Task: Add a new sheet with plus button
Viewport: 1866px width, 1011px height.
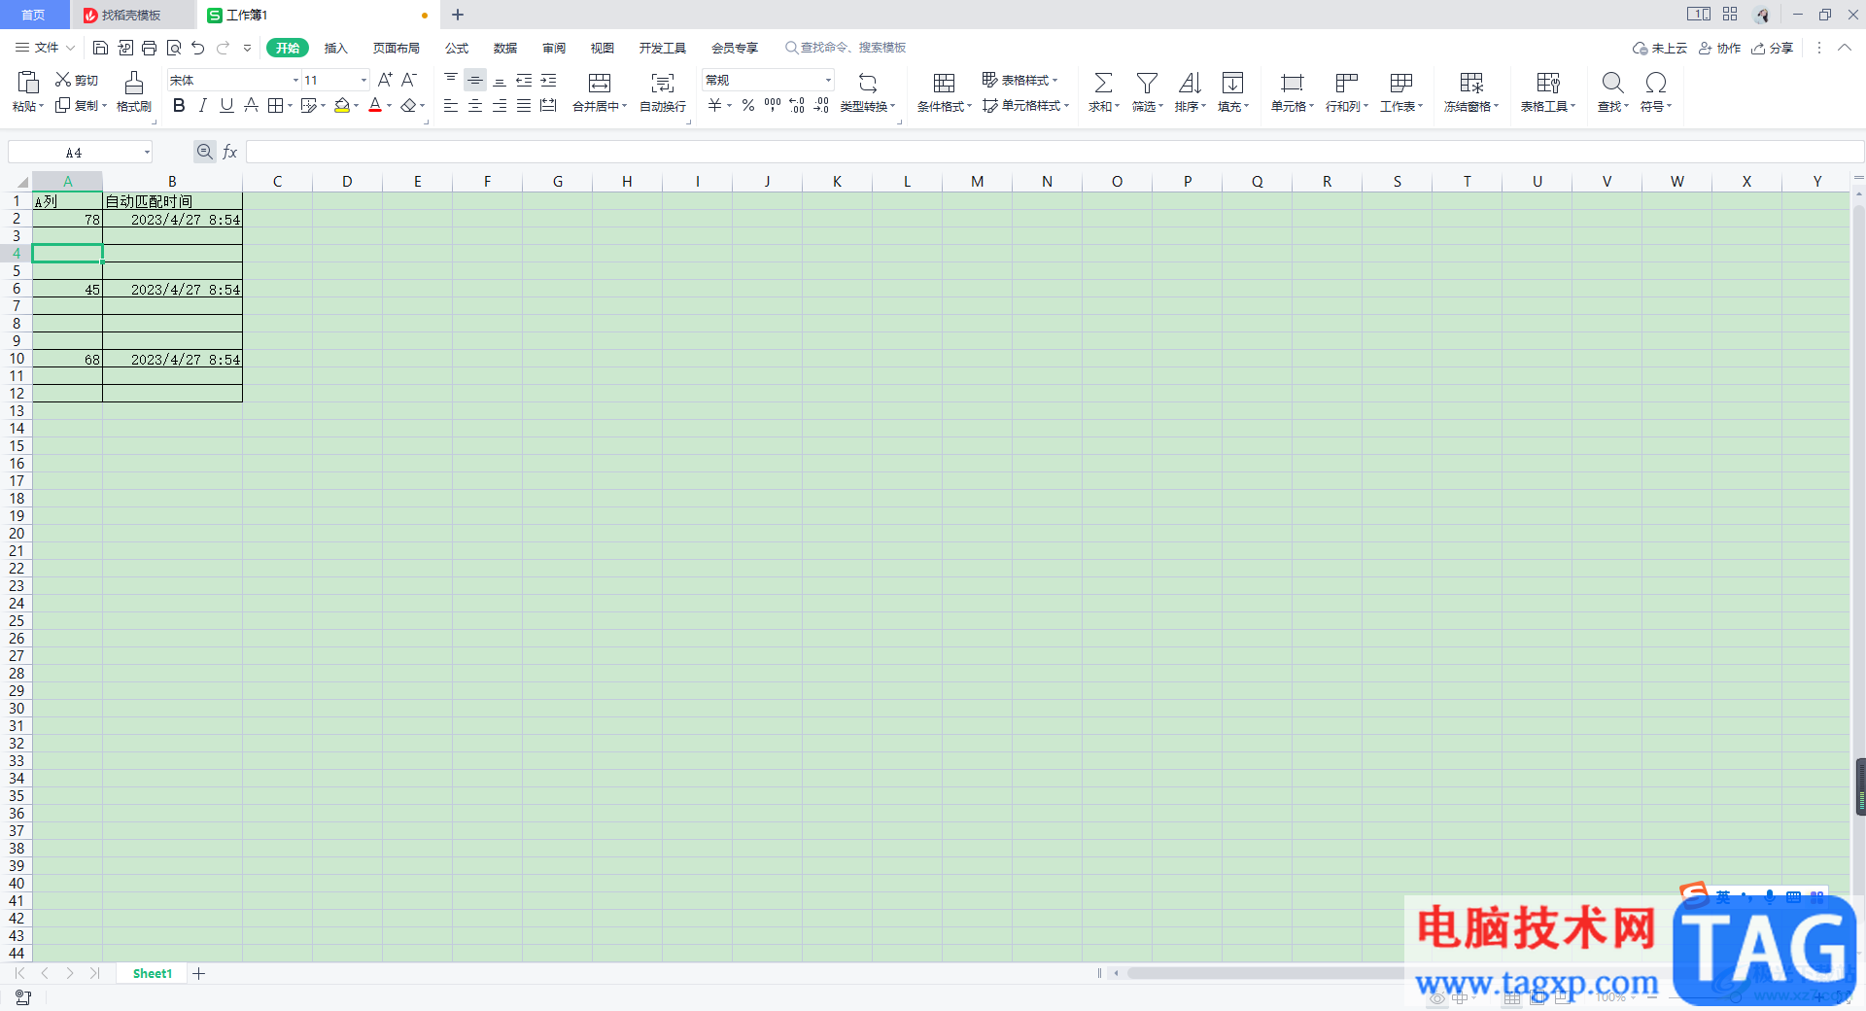Action: coord(198,973)
